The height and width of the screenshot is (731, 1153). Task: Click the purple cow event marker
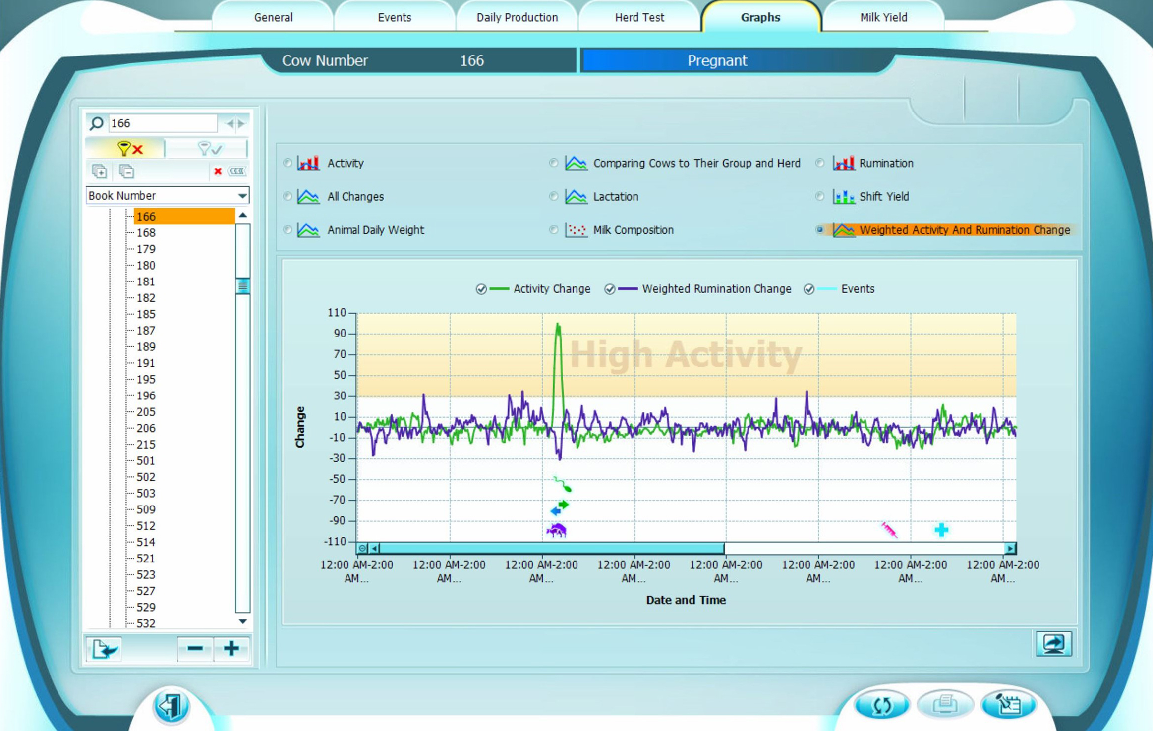click(557, 531)
